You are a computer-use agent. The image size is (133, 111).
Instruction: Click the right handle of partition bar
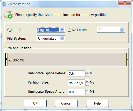[127, 60]
